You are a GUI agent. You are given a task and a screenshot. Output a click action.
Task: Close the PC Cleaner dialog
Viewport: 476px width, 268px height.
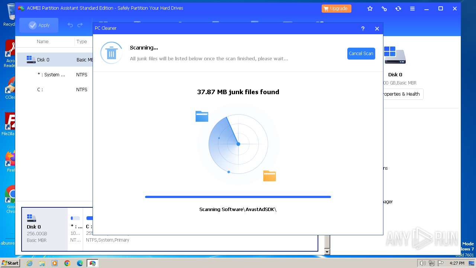[x=377, y=29]
